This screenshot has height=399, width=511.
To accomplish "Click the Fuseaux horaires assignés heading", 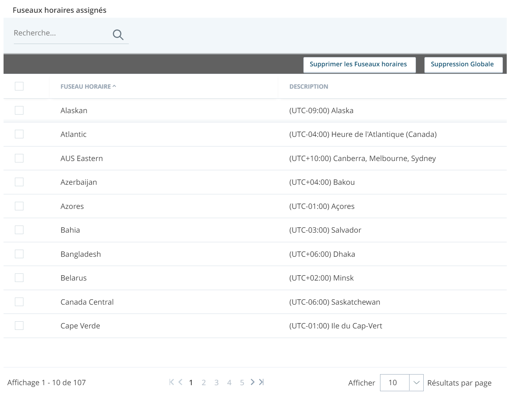I will (x=60, y=10).
